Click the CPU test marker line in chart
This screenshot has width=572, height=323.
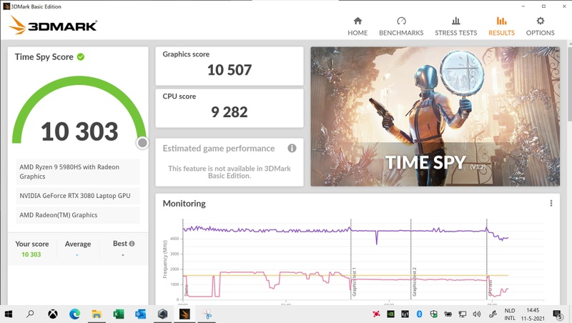point(487,259)
